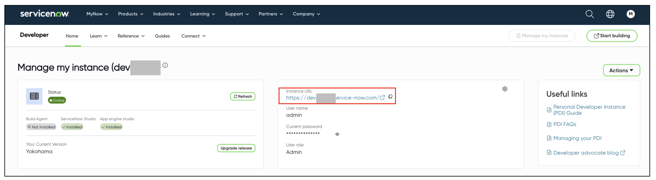The height and width of the screenshot is (180, 656).
Task: Click the ServiceNow Studio Installed badge
Action: coord(72,127)
